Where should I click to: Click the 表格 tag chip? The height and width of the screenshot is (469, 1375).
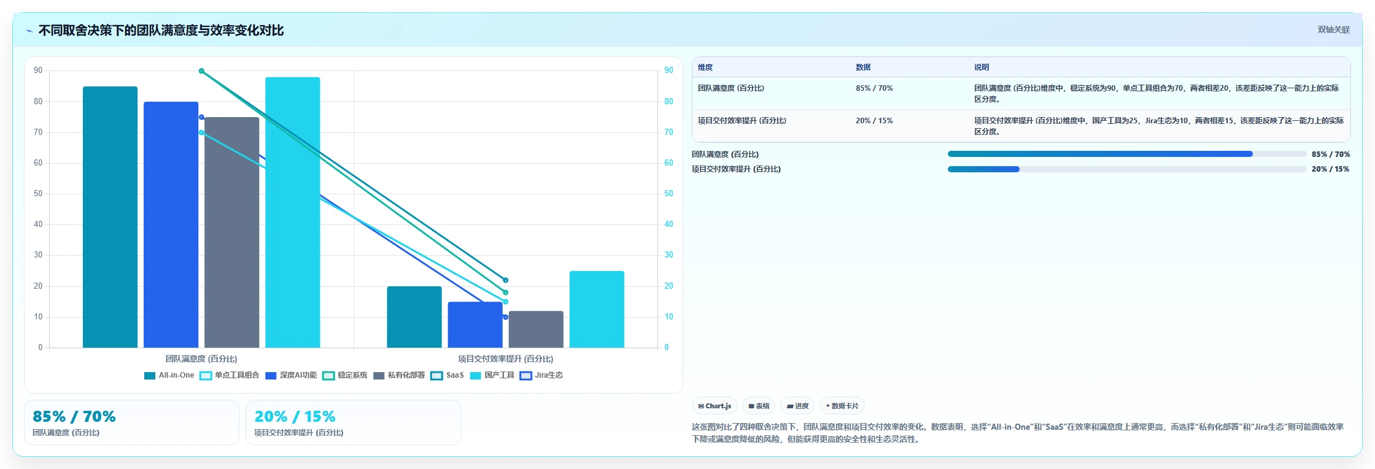759,406
